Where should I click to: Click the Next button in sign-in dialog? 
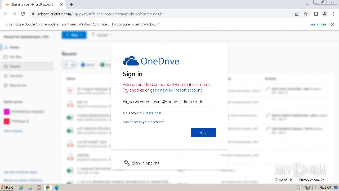coord(203,133)
